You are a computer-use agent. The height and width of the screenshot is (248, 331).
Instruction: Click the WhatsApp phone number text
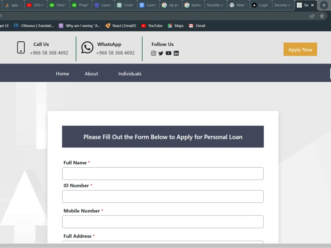click(115, 53)
